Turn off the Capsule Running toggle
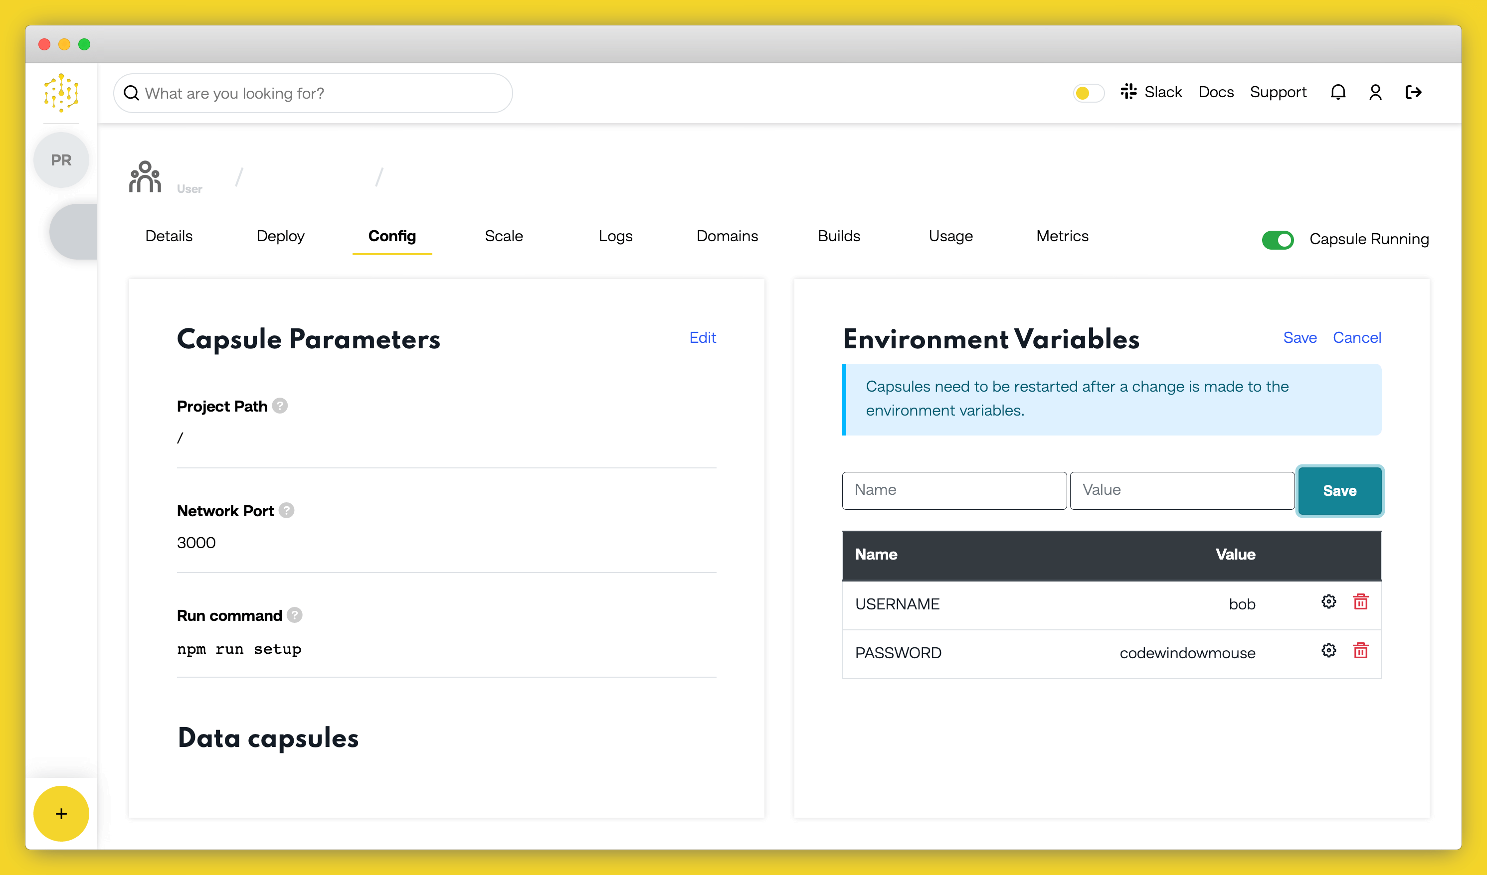The width and height of the screenshot is (1487, 875). 1278,239
